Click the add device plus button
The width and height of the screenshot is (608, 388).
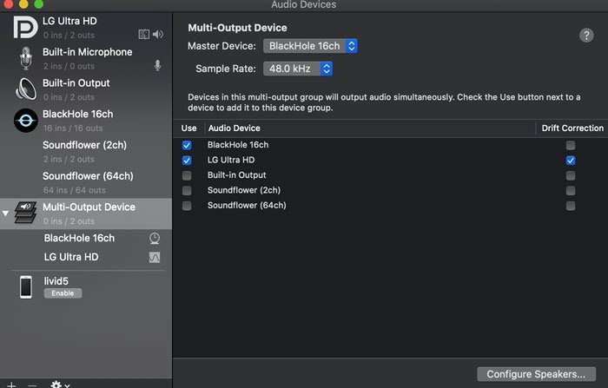[x=11, y=385]
